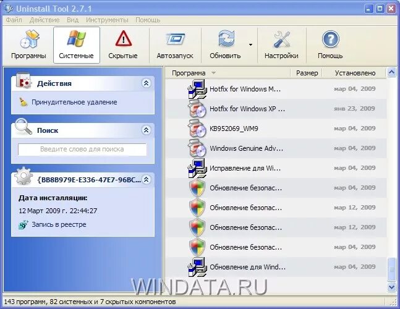Show hidden items via Скрытые warning icon

(x=123, y=38)
